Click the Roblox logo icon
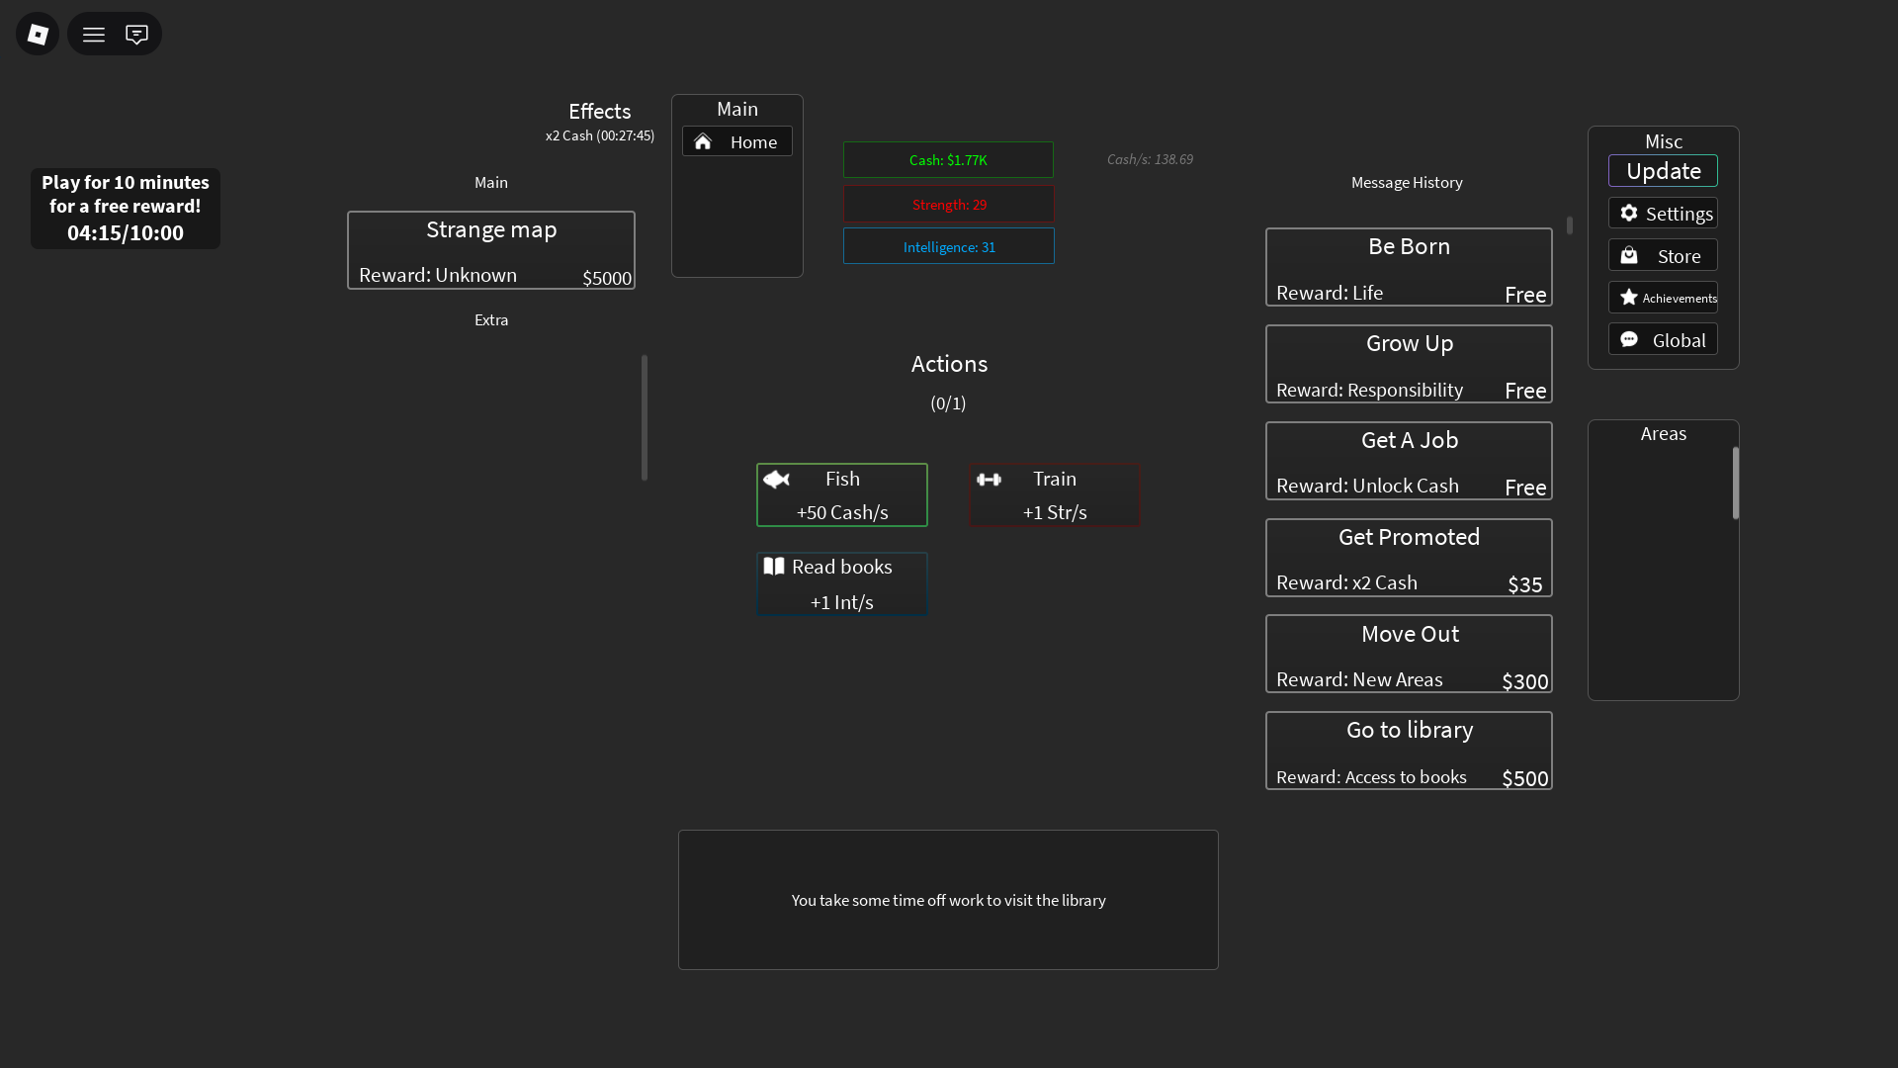Screen dimensions: 1898x1068 click(38, 35)
